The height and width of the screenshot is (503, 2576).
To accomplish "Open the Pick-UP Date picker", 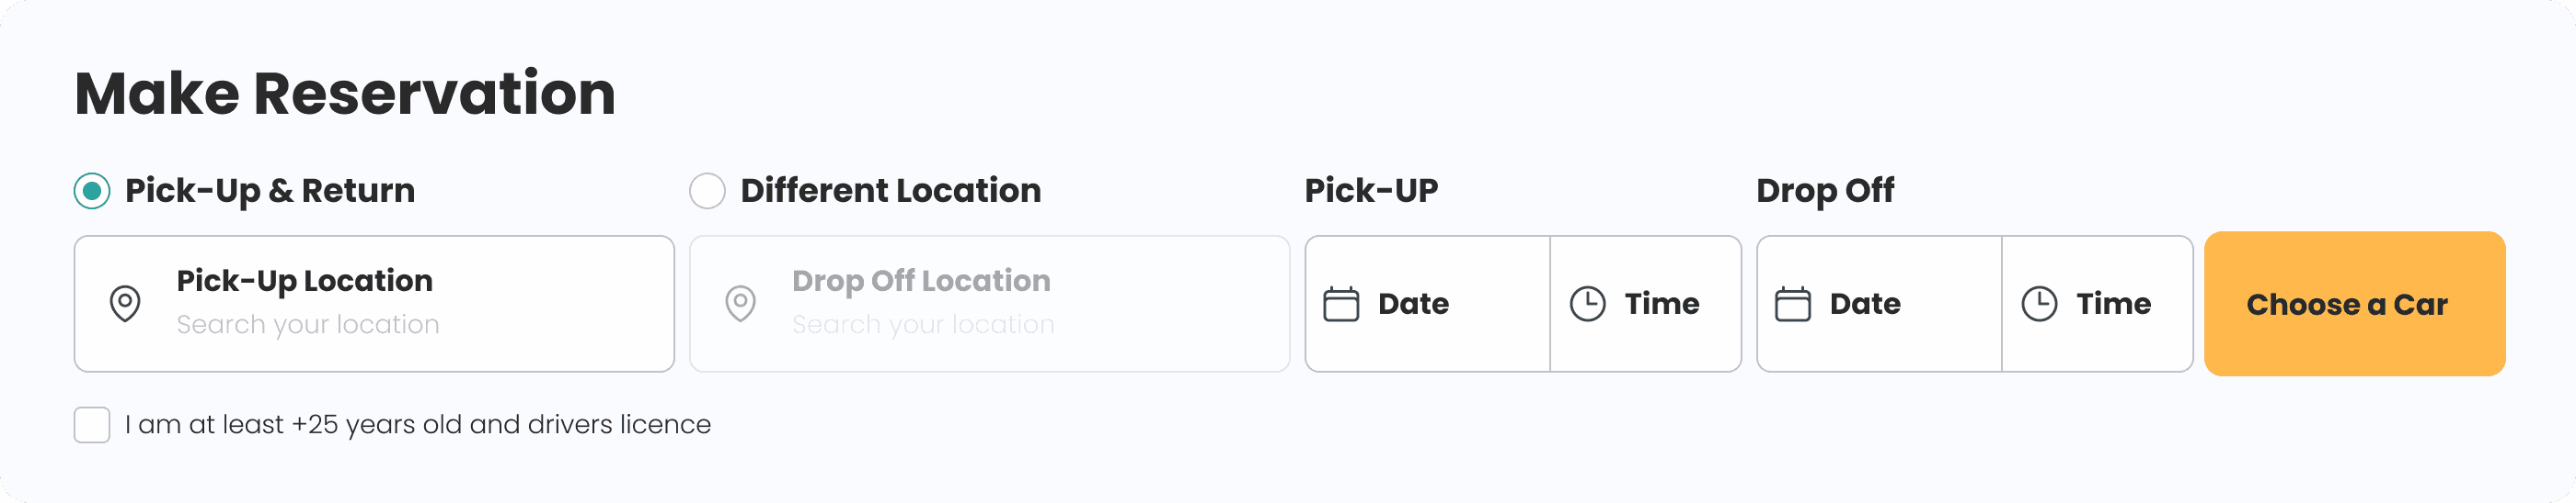I will click(x=1413, y=304).
